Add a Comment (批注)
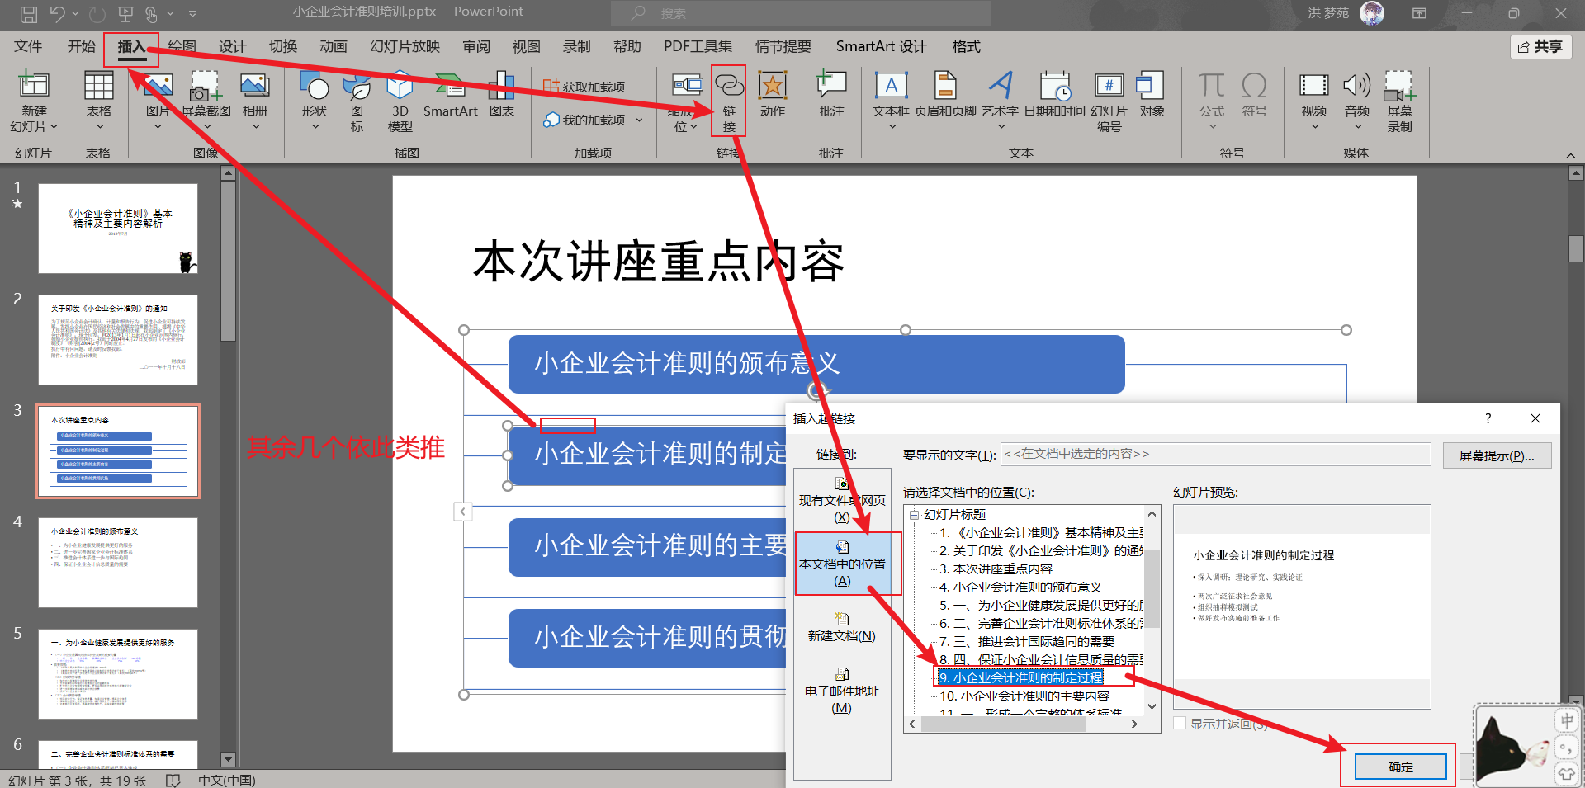Image resolution: width=1585 pixels, height=788 pixels. 831,96
